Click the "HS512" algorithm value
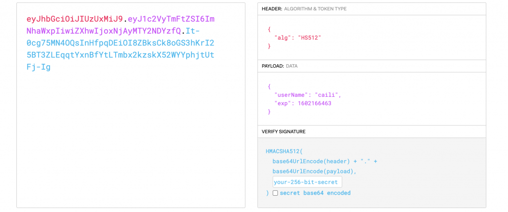Screen dimensions: 508x212 [x=308, y=37]
